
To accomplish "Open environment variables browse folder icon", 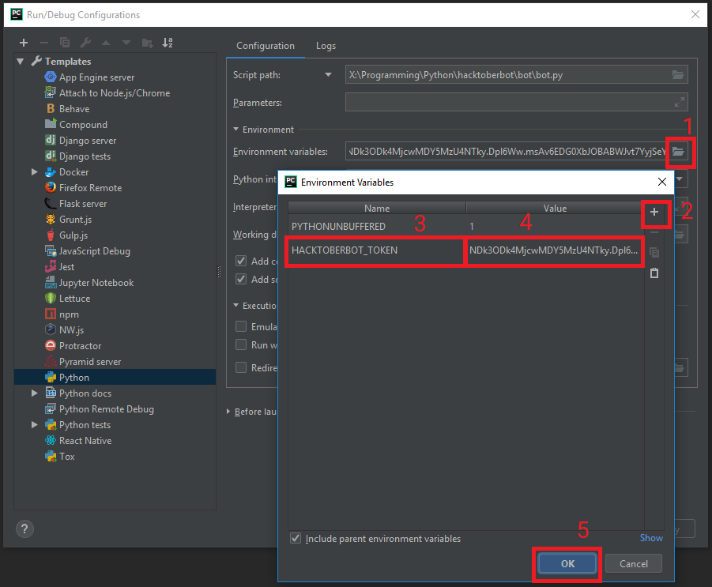I will coord(678,151).
